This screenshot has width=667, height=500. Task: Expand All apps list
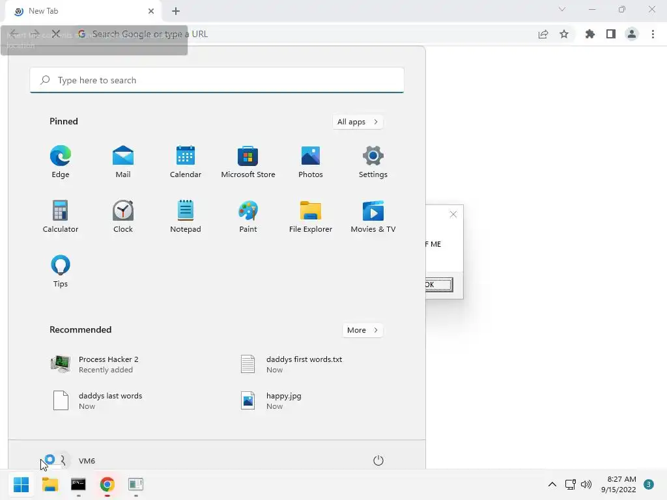pyautogui.click(x=358, y=122)
